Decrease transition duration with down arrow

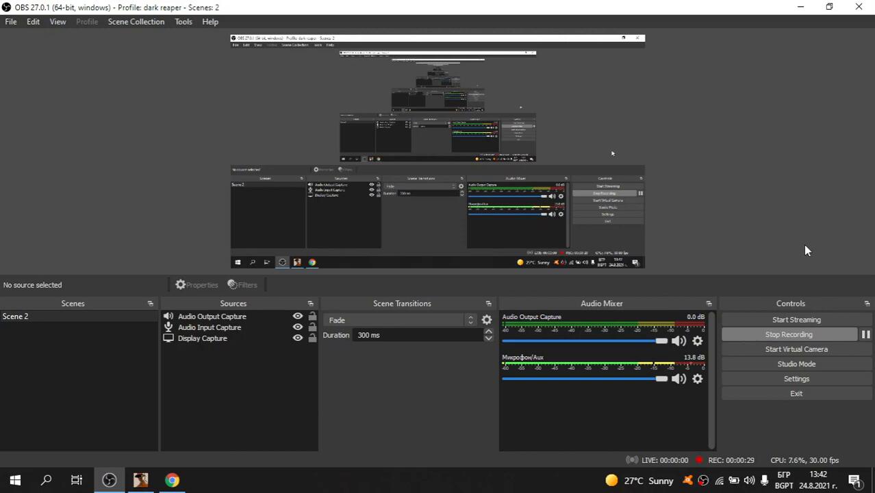[488, 338]
